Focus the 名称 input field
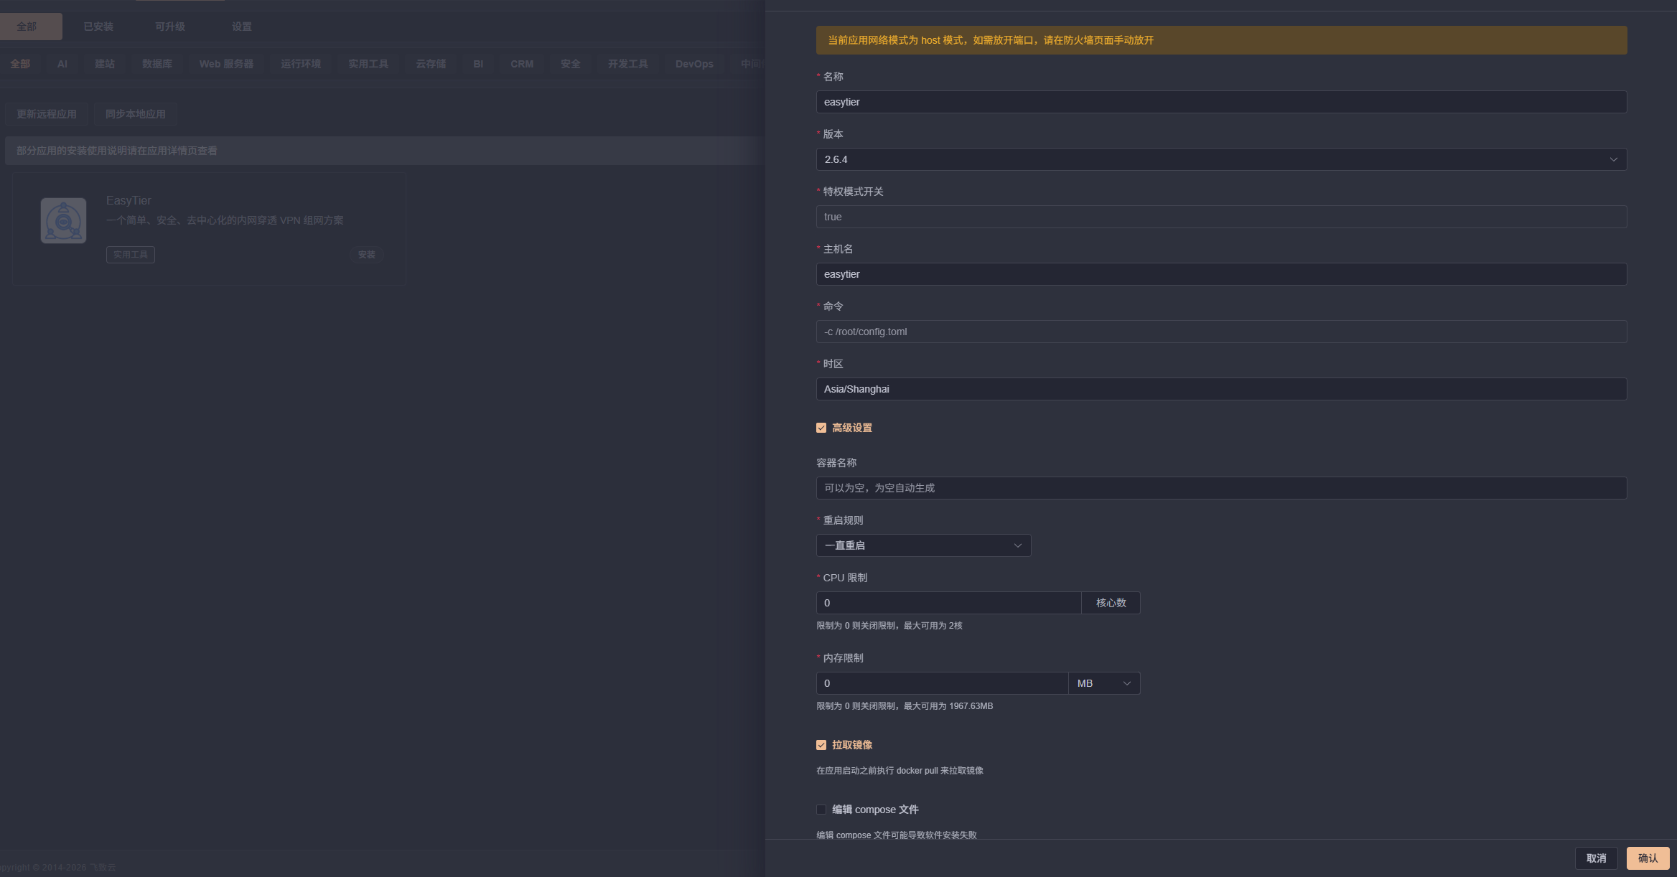 click(1221, 102)
